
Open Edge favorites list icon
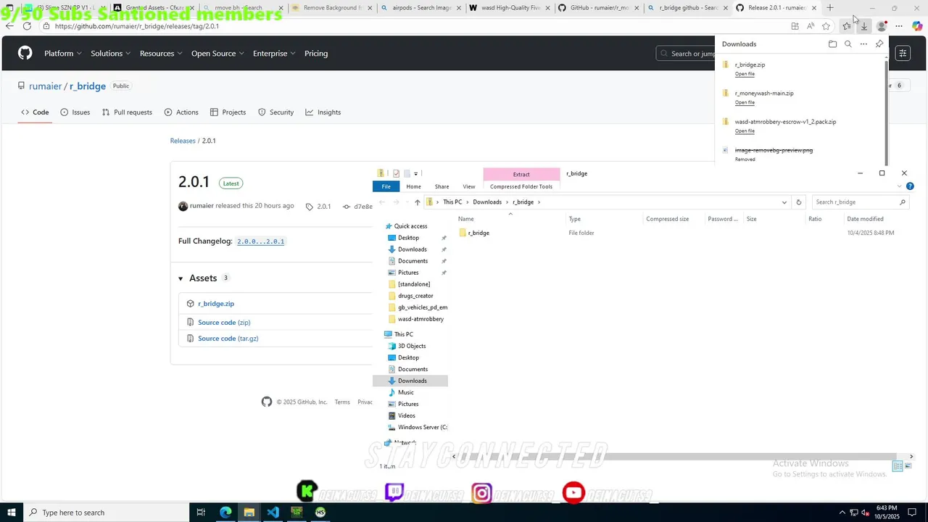846,26
